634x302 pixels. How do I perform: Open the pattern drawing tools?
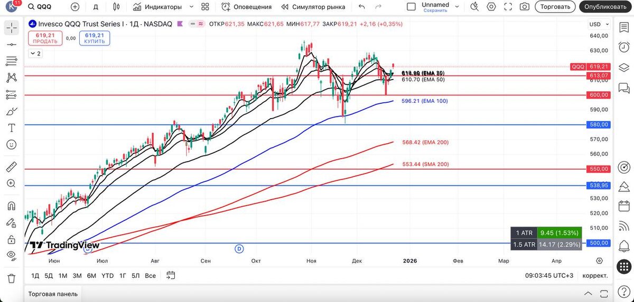(12, 78)
